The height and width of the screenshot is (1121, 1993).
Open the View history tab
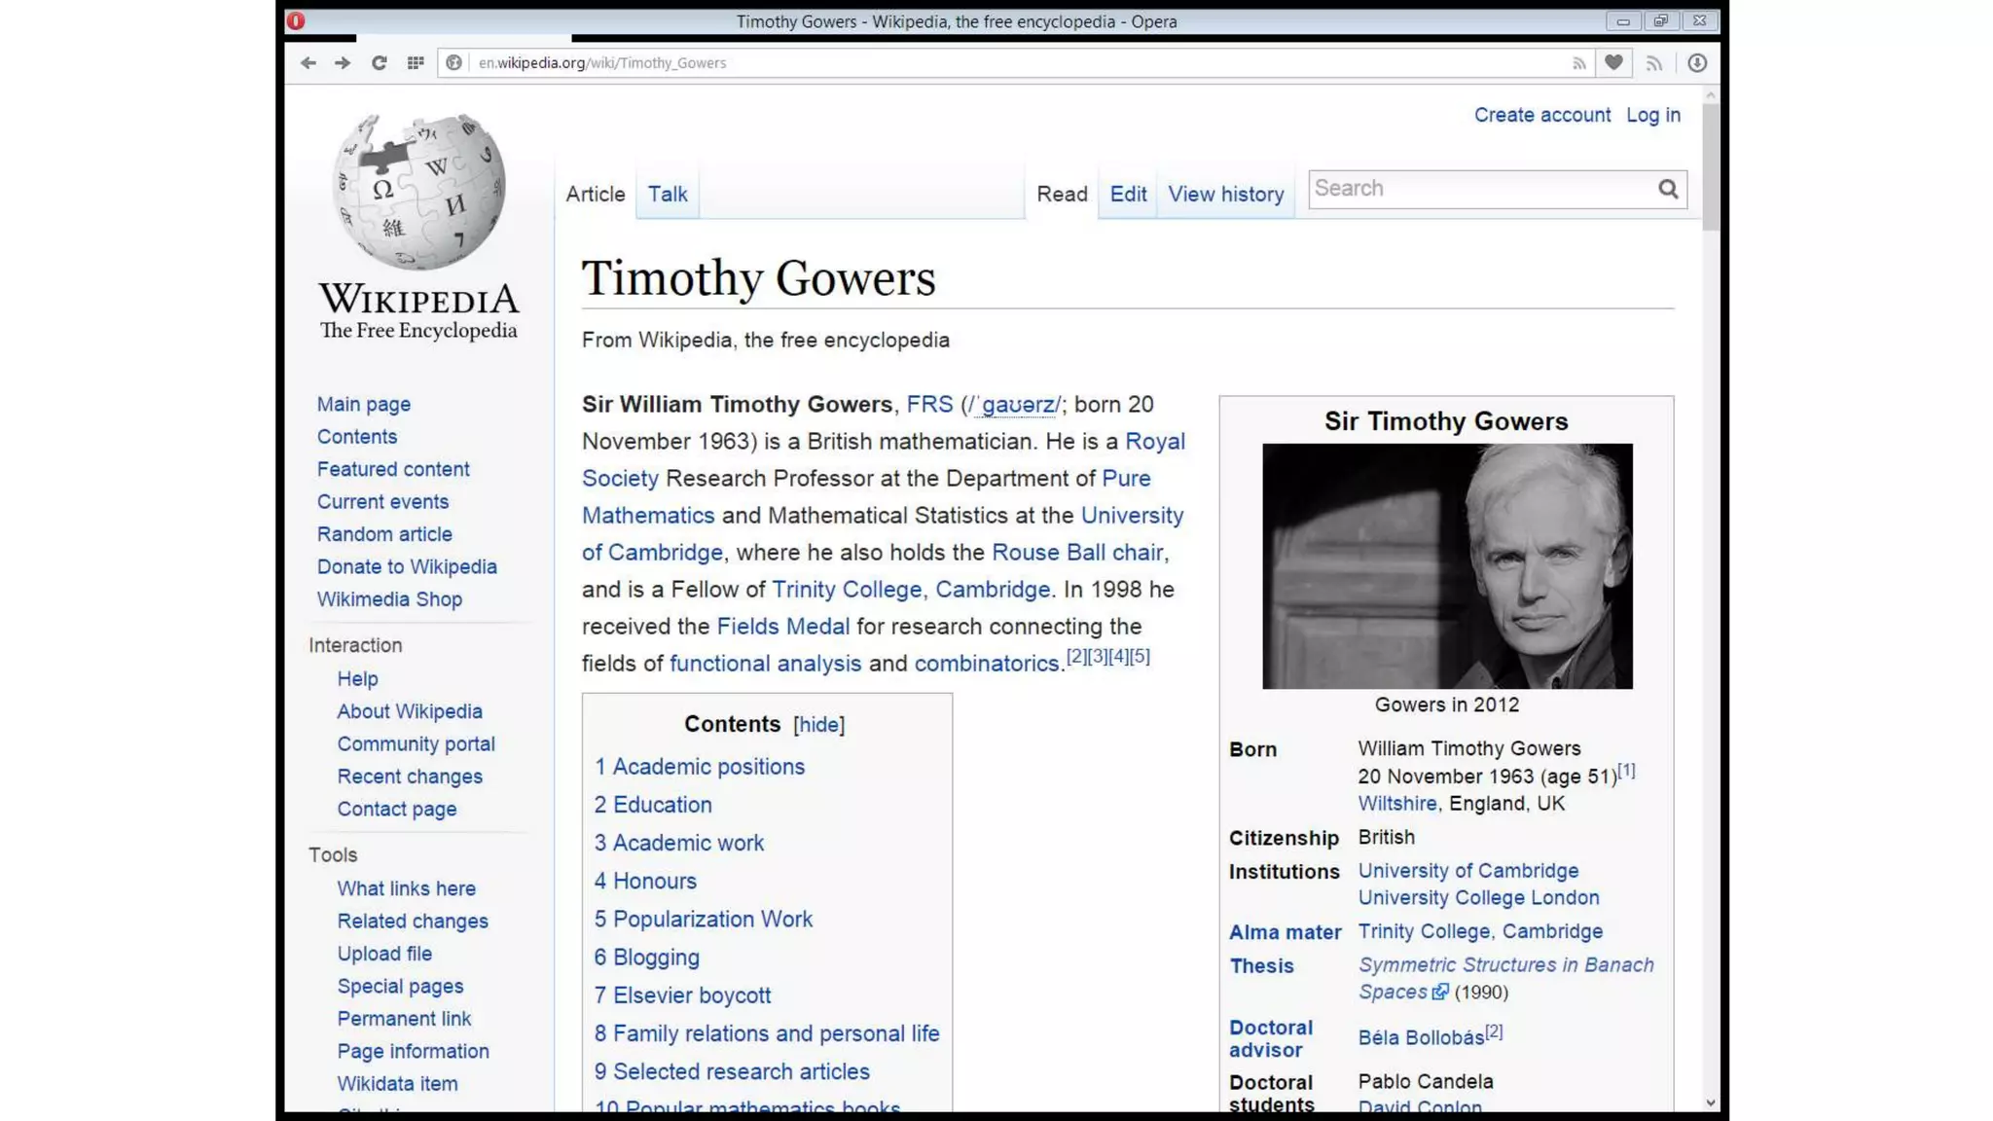tap(1225, 195)
